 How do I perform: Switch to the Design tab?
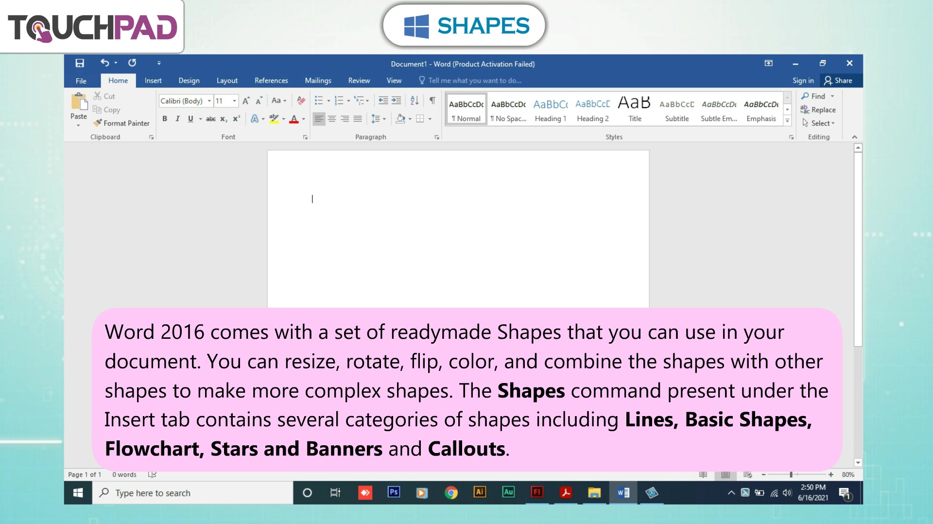click(189, 81)
